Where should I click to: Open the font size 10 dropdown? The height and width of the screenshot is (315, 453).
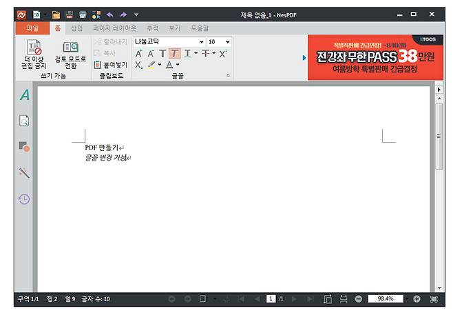click(228, 42)
